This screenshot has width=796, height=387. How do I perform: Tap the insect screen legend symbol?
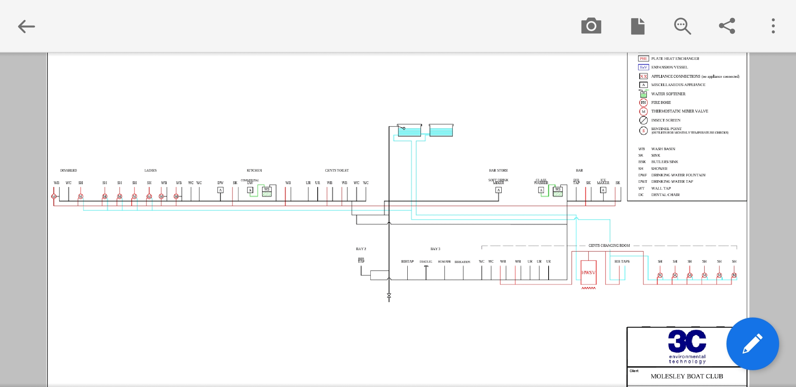pyautogui.click(x=644, y=120)
